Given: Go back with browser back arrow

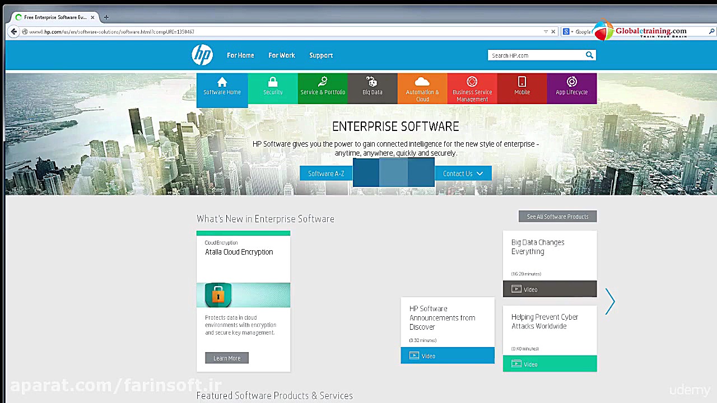Looking at the screenshot, I should click(14, 32).
